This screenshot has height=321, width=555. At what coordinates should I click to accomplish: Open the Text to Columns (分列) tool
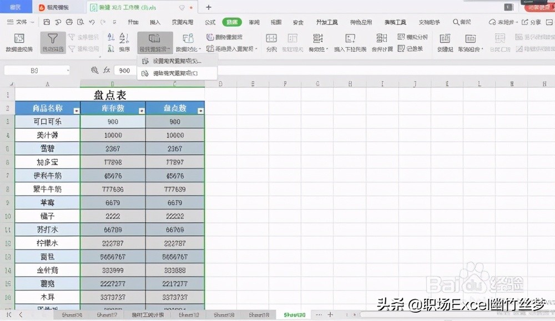click(x=271, y=43)
